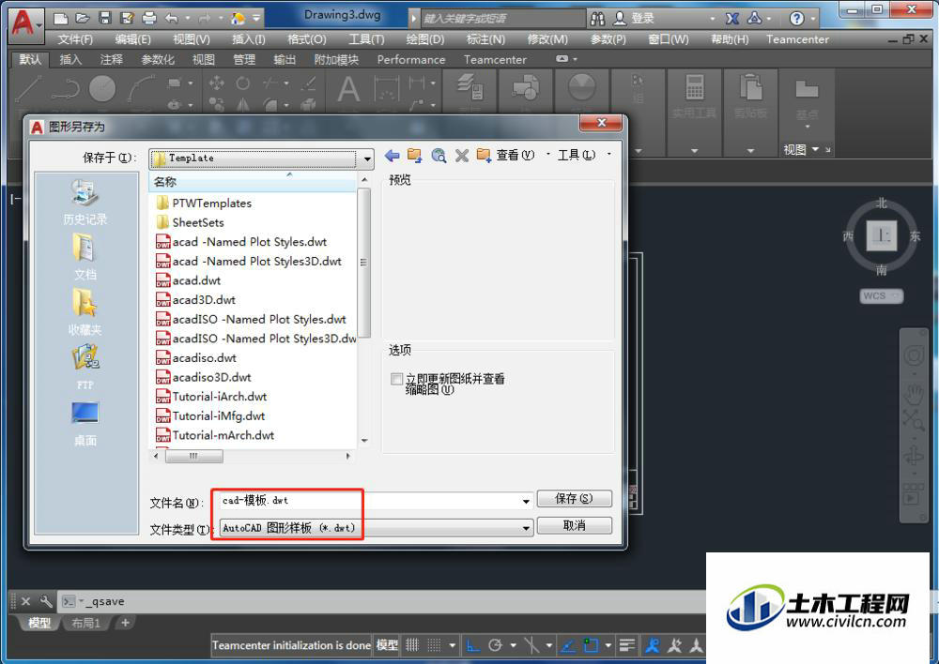Open the 历史记录 (History) shortcut in places list
This screenshot has height=664, width=939.
(x=85, y=202)
